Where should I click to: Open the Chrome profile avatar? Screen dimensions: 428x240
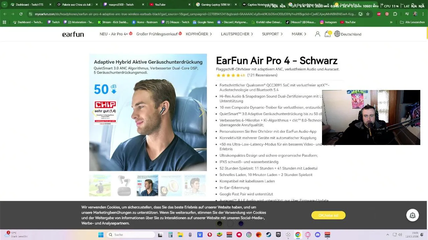(415, 14)
